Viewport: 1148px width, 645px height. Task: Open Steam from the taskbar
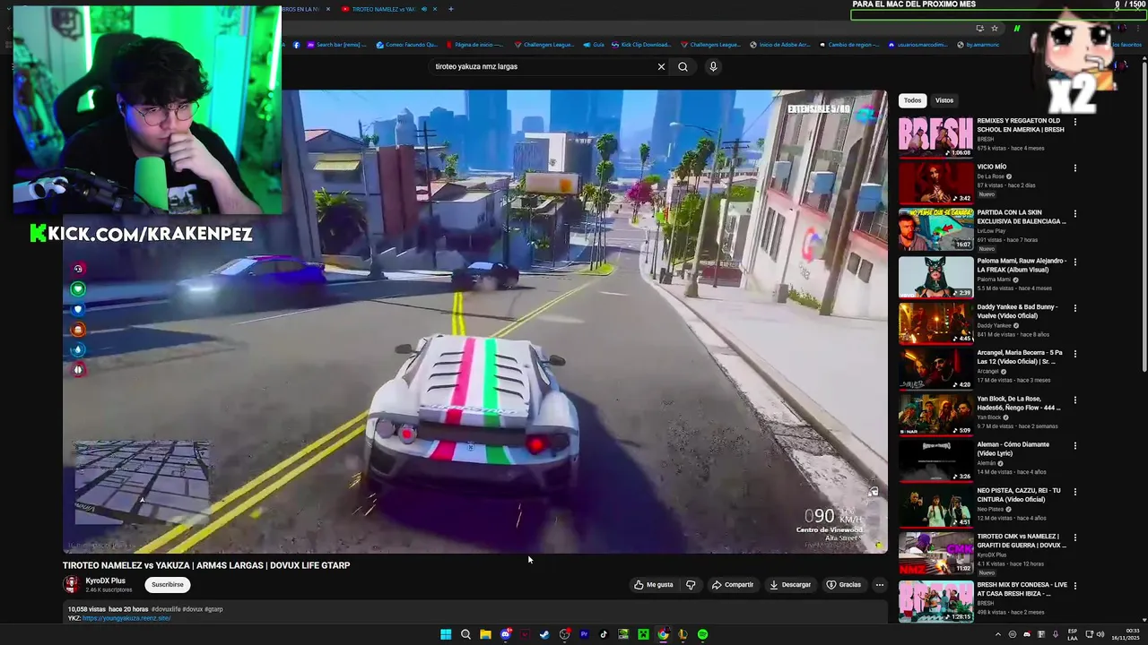pyautogui.click(x=544, y=634)
